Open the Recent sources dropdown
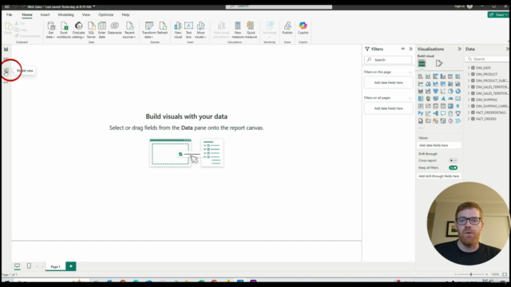The width and height of the screenshot is (511, 287). pyautogui.click(x=129, y=30)
